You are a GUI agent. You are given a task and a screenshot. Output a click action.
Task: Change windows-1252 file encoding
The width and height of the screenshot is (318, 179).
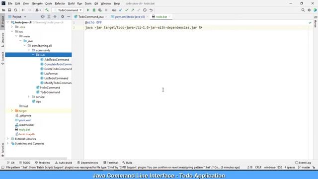click(273, 168)
